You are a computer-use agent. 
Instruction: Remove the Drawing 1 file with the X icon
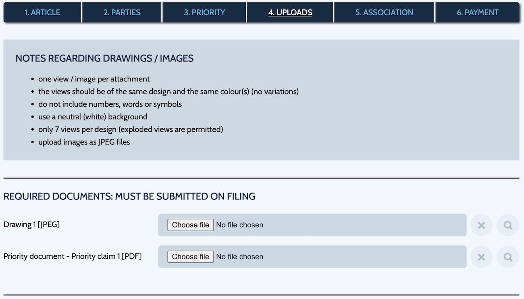pyautogui.click(x=481, y=225)
